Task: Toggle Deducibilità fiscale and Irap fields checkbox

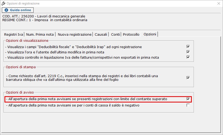Action: click(x=188, y=46)
